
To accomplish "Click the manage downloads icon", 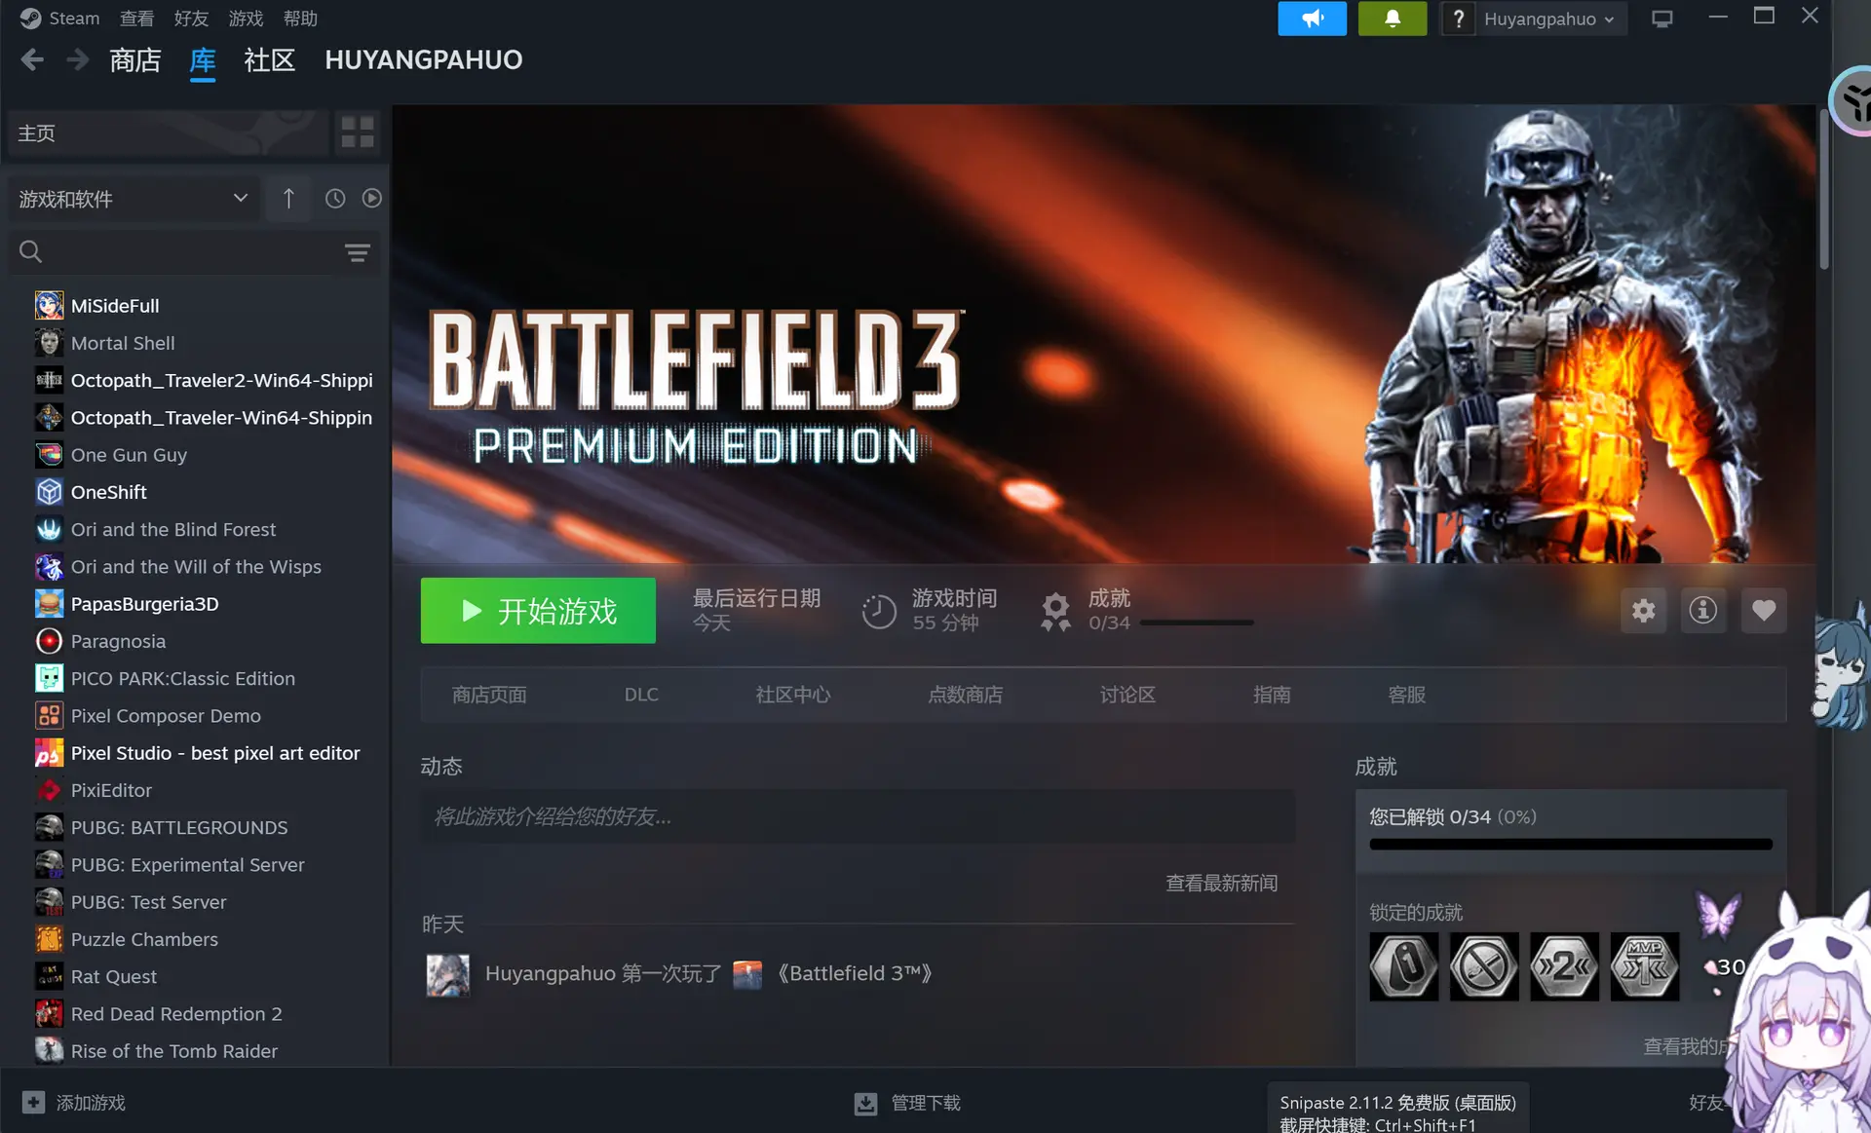I will click(x=865, y=1103).
